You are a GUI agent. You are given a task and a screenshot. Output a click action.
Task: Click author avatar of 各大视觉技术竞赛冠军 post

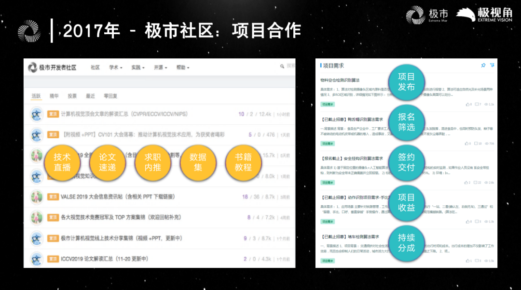point(37,218)
